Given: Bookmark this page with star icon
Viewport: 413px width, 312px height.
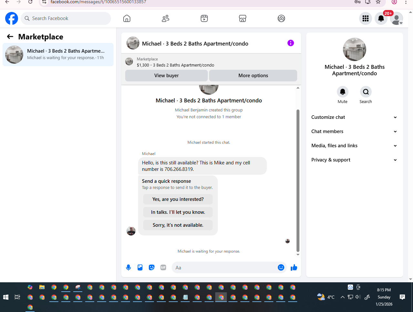Looking at the screenshot, I should (x=378, y=2).
